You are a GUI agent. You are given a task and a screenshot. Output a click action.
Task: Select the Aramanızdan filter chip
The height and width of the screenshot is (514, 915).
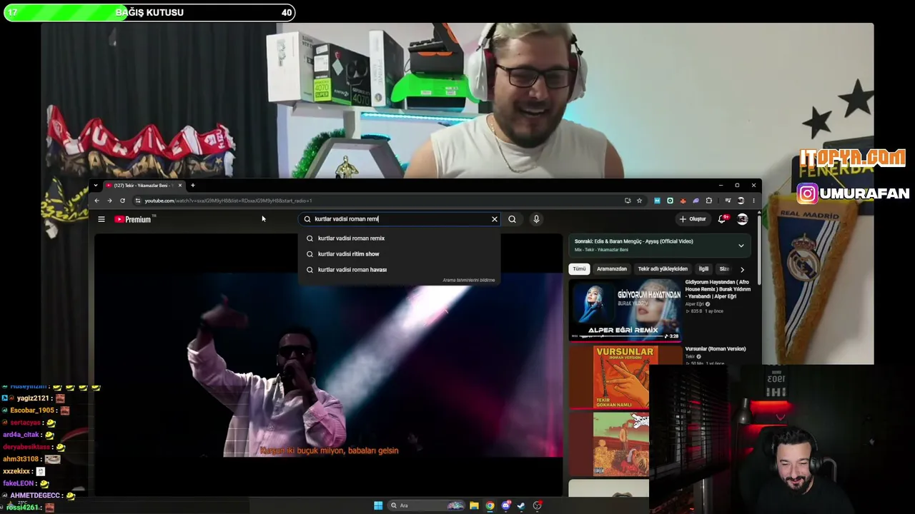tap(612, 269)
